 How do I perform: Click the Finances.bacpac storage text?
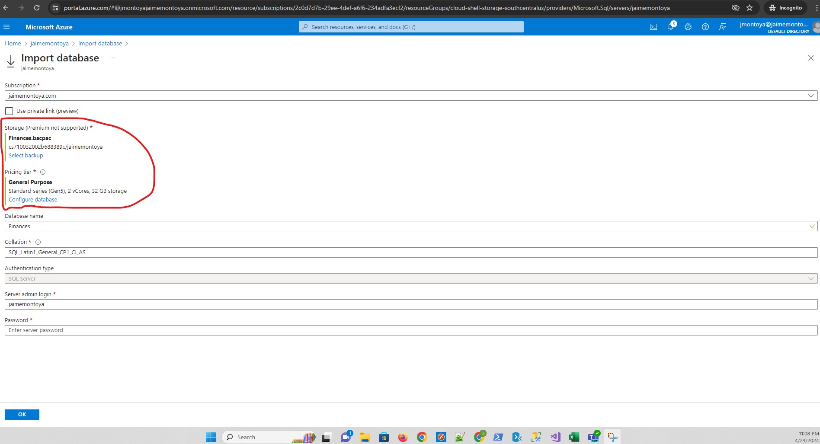pos(30,138)
